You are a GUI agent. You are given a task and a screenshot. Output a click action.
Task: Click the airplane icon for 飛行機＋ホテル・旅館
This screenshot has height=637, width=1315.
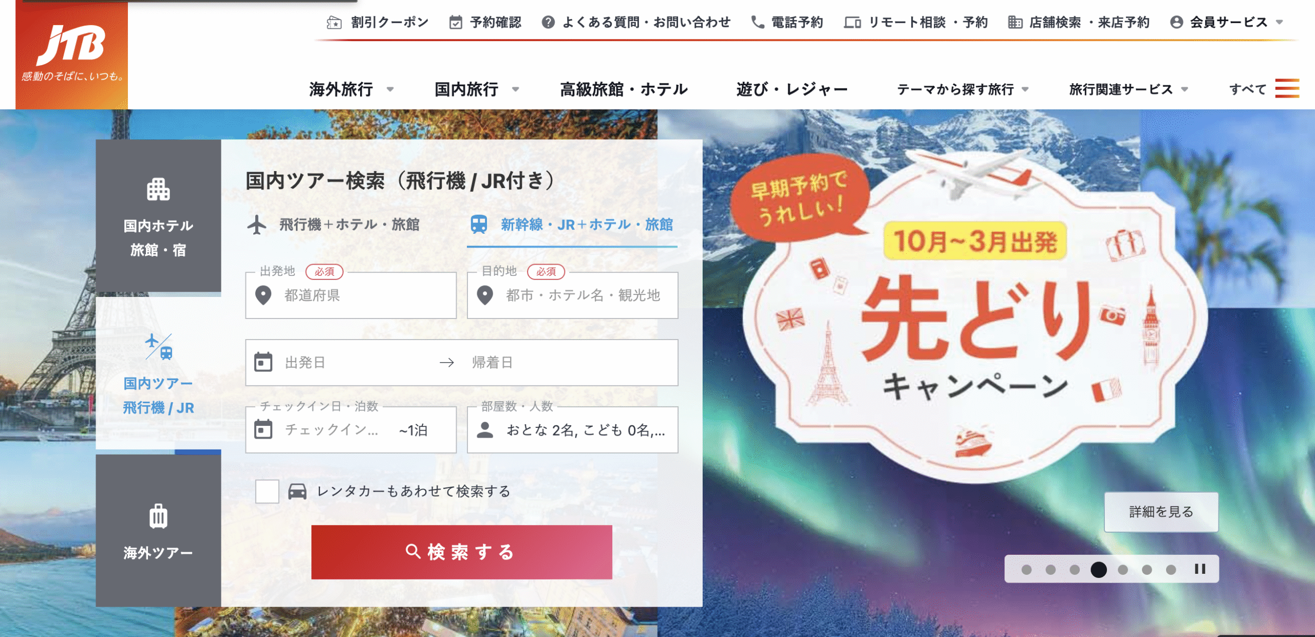257,224
